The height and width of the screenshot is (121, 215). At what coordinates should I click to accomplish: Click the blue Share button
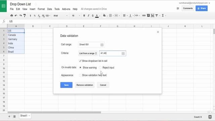click(202, 8)
